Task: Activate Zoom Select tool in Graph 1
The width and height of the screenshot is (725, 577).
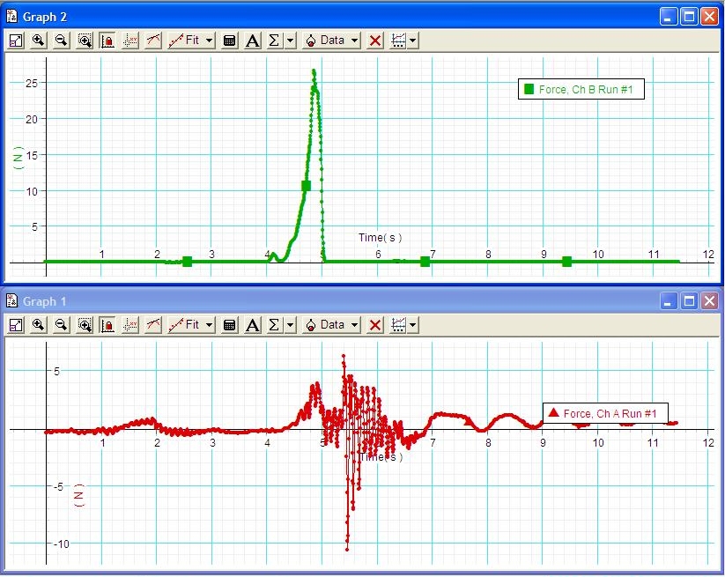Action: (x=85, y=325)
